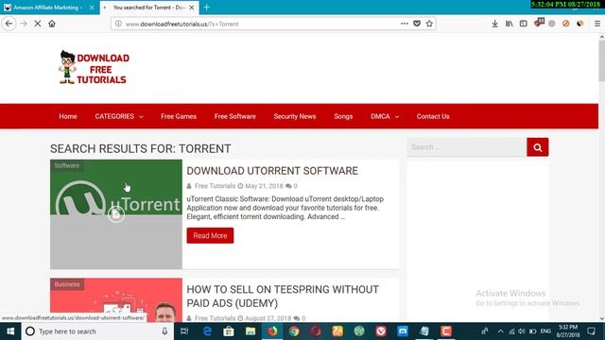This screenshot has width=605, height=340.
Task: Open Microsoft Store from taskbar
Action: coord(229,331)
